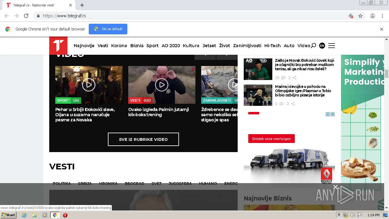The width and height of the screenshot is (389, 219).
Task: Open Jetset menu item
Action: (209, 46)
